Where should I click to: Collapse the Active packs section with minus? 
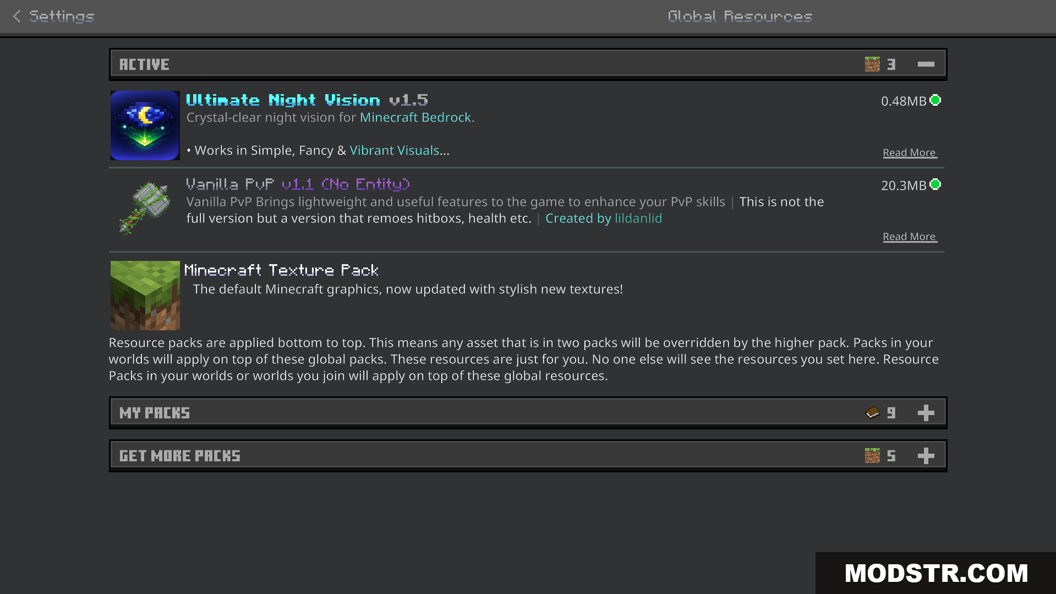click(x=926, y=64)
